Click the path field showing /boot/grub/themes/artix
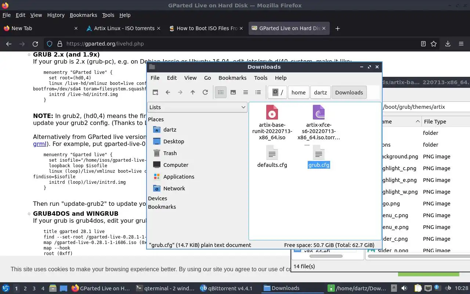Screen dimensions: 470x294 pos(426,107)
